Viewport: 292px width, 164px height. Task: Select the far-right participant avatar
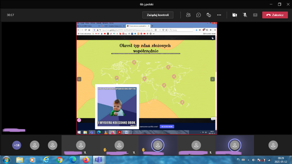point(273,145)
